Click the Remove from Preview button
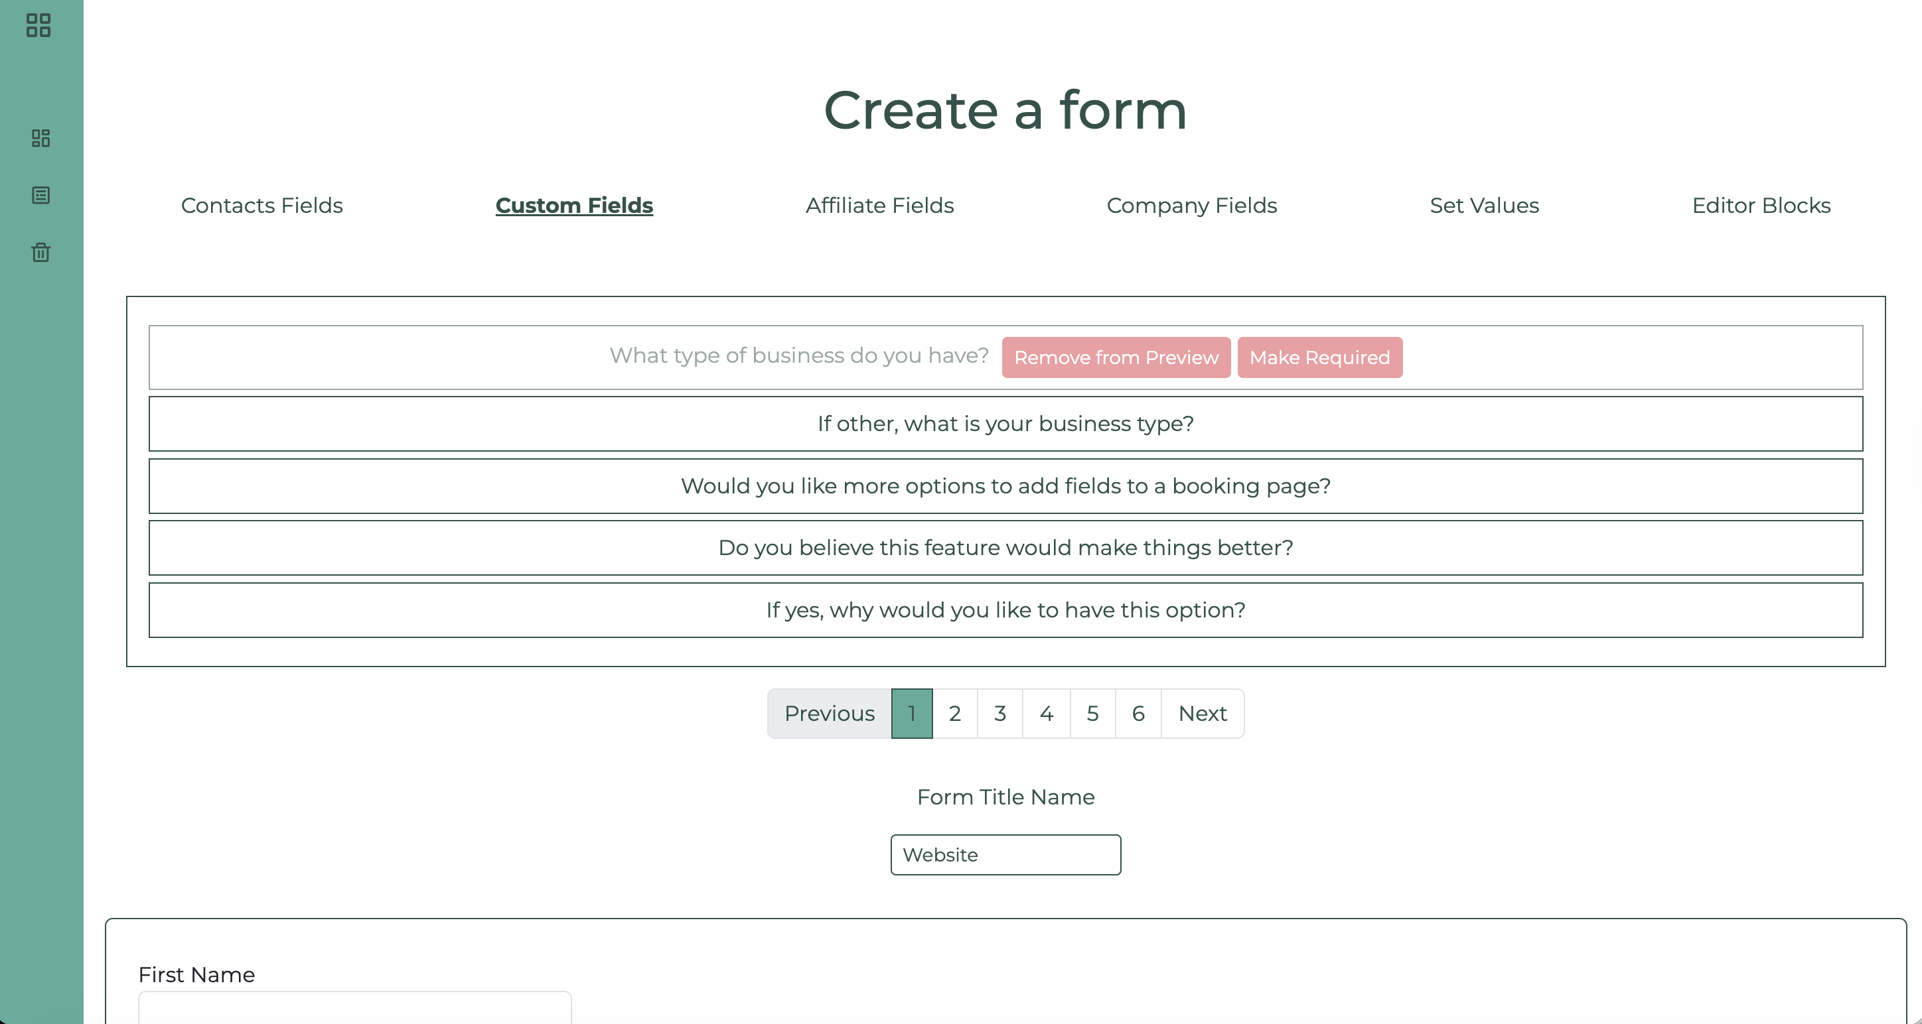 click(x=1116, y=357)
